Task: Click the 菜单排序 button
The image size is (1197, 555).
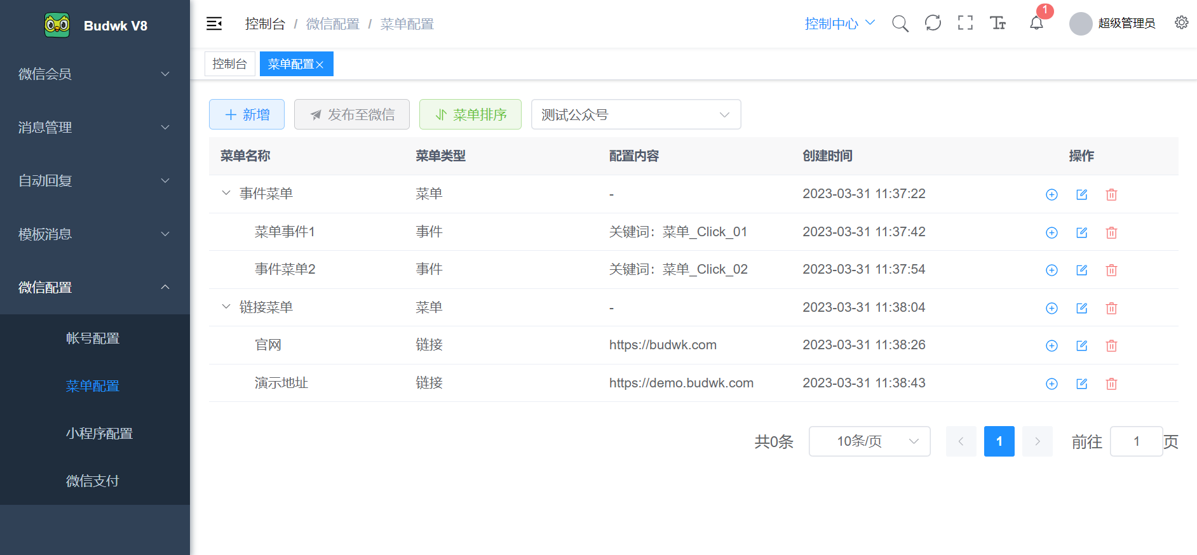Action: (470, 114)
